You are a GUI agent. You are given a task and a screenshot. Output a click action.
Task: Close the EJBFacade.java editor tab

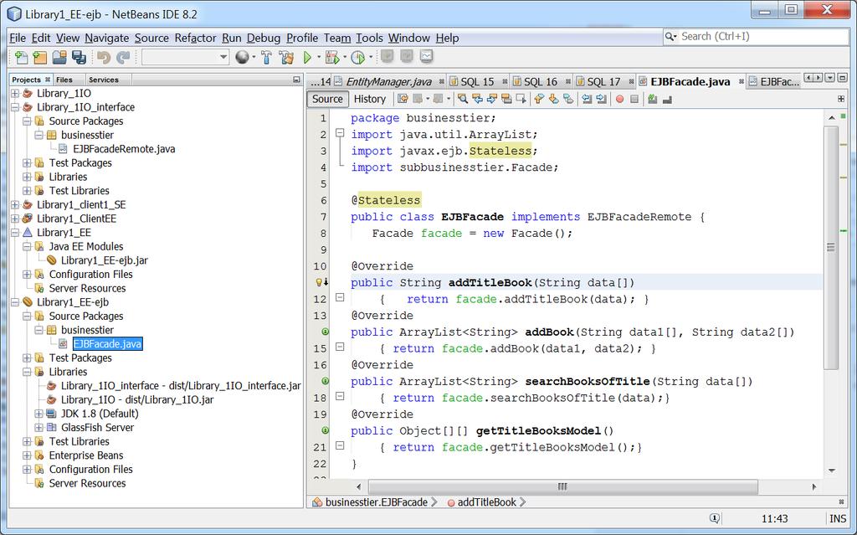click(x=742, y=81)
